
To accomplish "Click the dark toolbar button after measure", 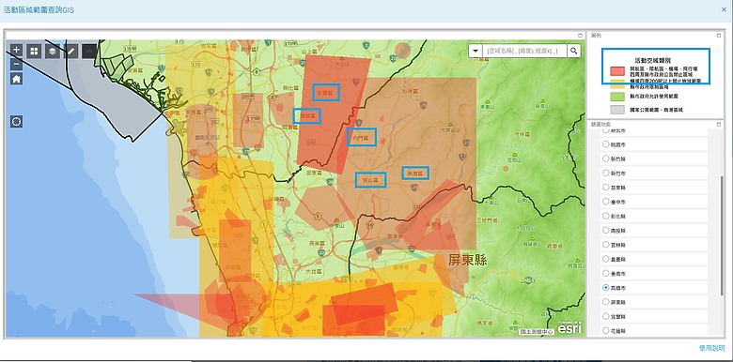I will coord(89,52).
